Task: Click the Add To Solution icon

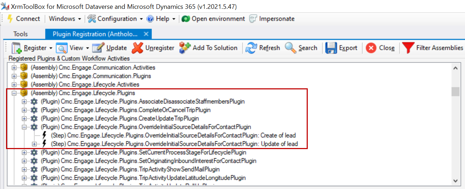Action: click(185, 48)
